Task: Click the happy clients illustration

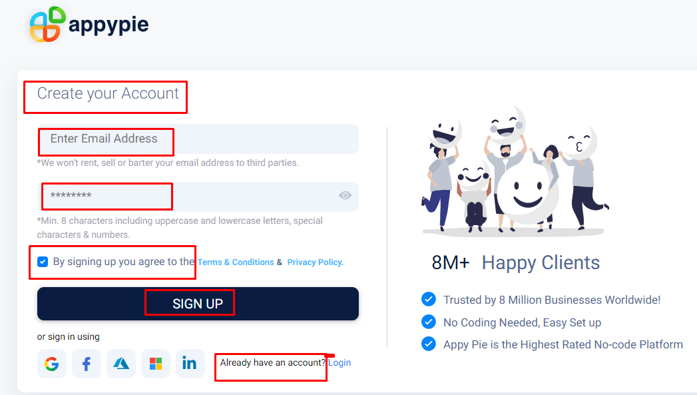Action: click(515, 171)
